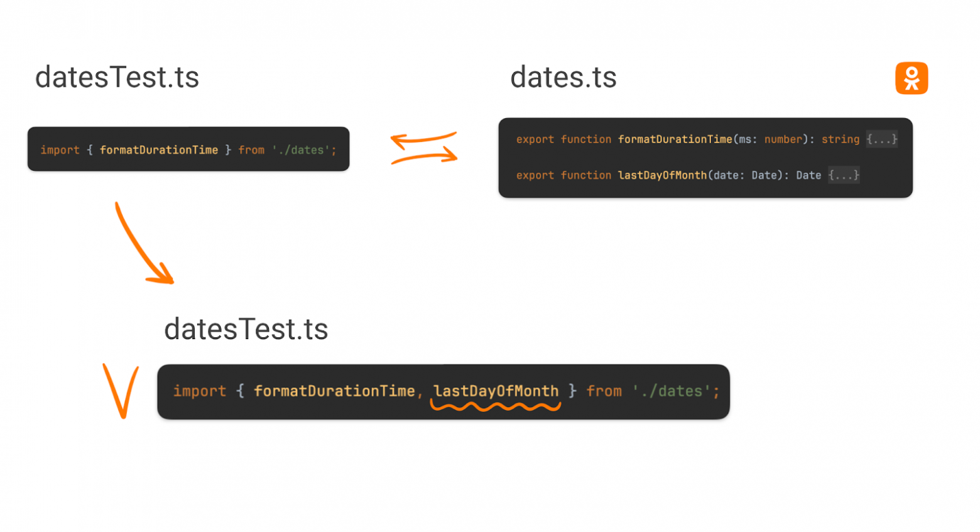Click the orange checkmark beside bottom import

[x=121, y=391]
